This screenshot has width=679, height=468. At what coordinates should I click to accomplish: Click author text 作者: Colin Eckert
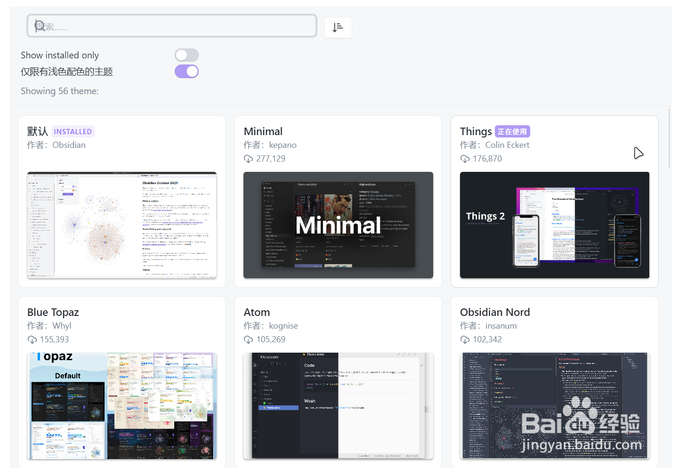[x=494, y=145]
